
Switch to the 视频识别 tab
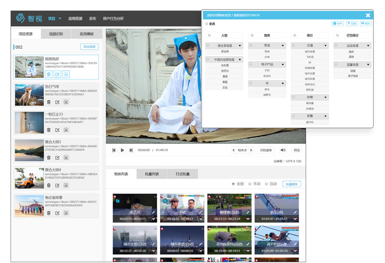click(56, 34)
